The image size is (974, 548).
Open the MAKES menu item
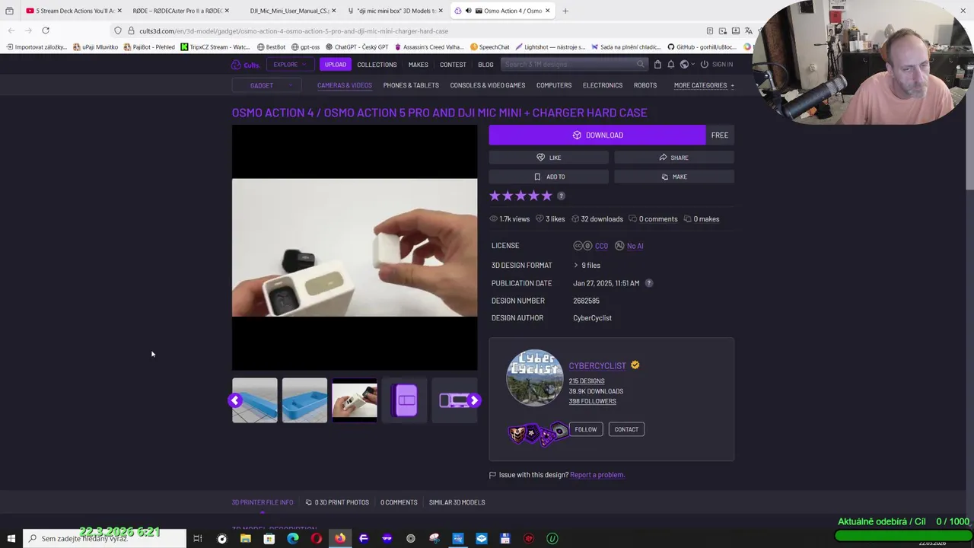tap(418, 65)
